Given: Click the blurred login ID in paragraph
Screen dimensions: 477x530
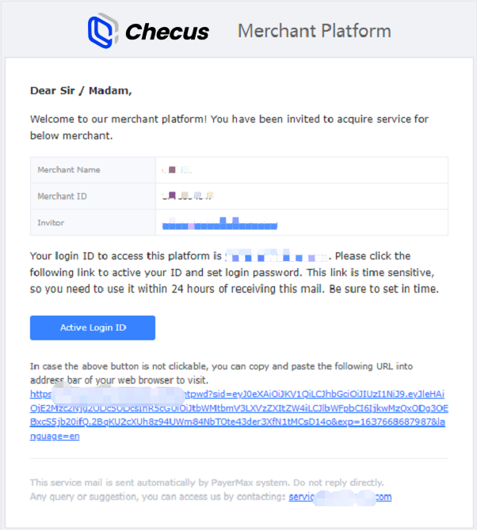Looking at the screenshot, I should [x=277, y=256].
